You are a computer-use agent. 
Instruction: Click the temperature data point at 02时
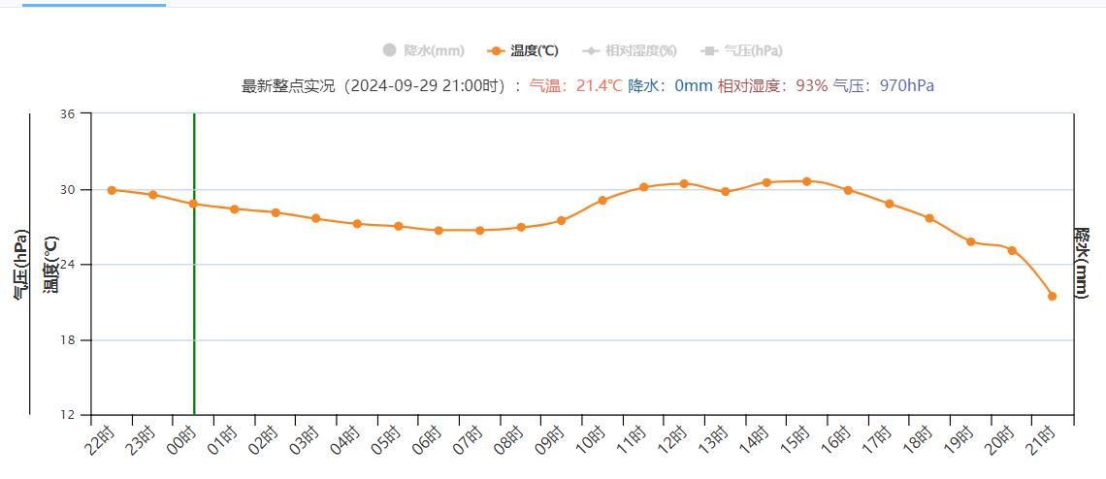pos(276,212)
